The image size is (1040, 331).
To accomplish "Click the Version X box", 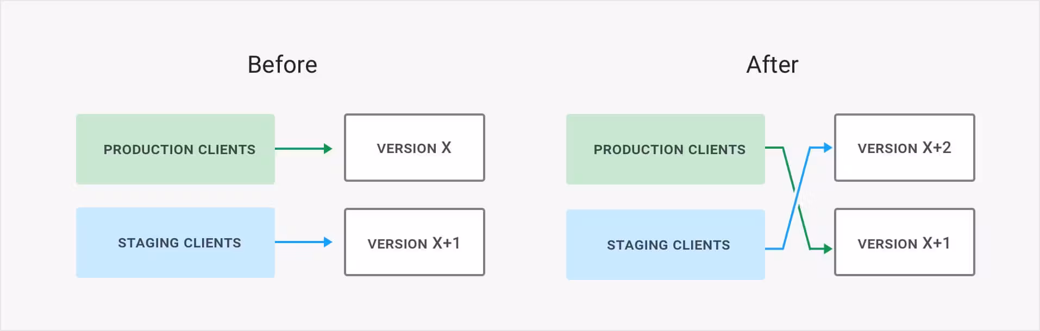I will click(x=414, y=148).
